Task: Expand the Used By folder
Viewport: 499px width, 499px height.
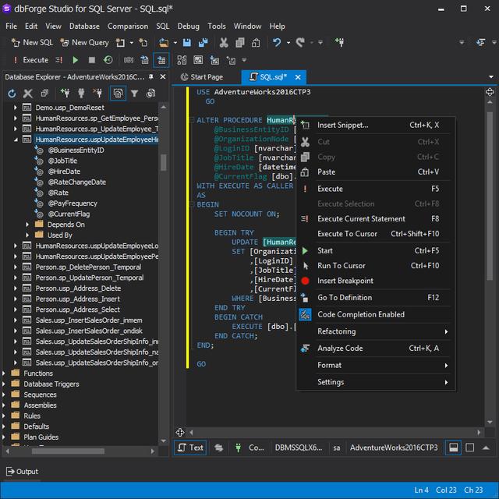Action: click(27, 235)
